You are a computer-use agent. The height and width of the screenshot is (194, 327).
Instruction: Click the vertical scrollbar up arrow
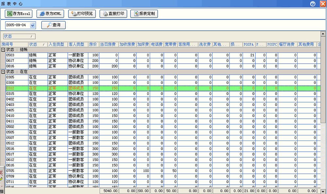tap(323, 34)
